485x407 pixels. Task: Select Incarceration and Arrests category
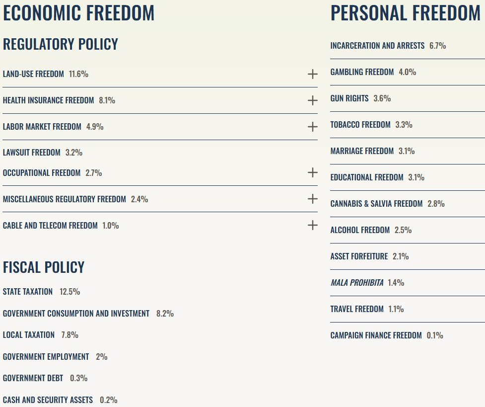coord(377,46)
